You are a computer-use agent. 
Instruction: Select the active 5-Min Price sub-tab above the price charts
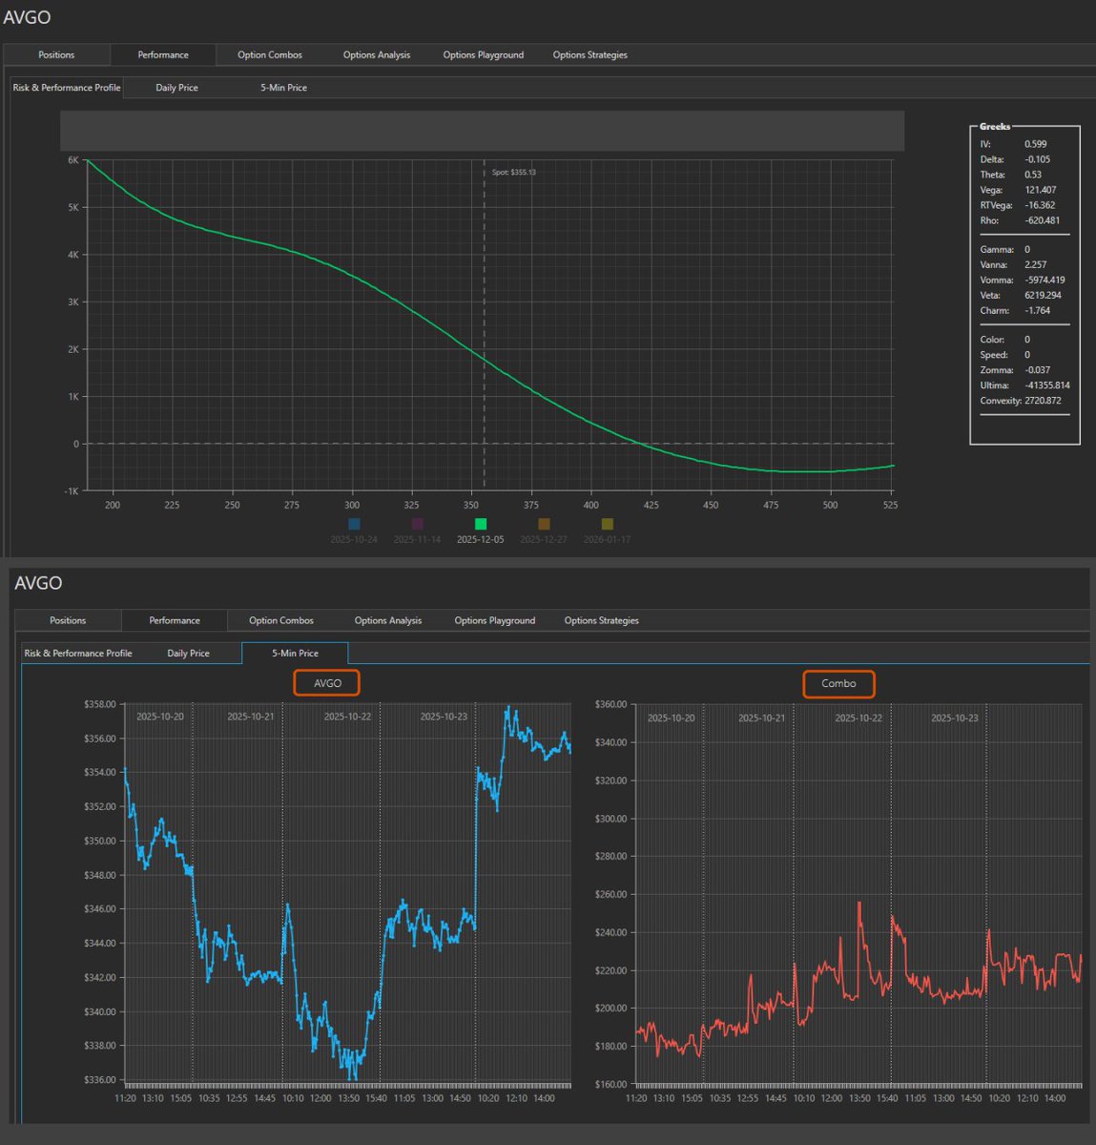click(x=296, y=654)
